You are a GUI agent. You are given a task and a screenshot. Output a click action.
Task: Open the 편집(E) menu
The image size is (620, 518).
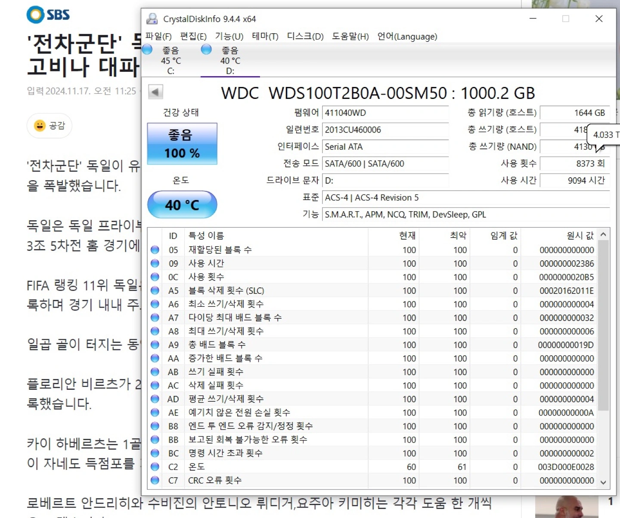click(193, 37)
